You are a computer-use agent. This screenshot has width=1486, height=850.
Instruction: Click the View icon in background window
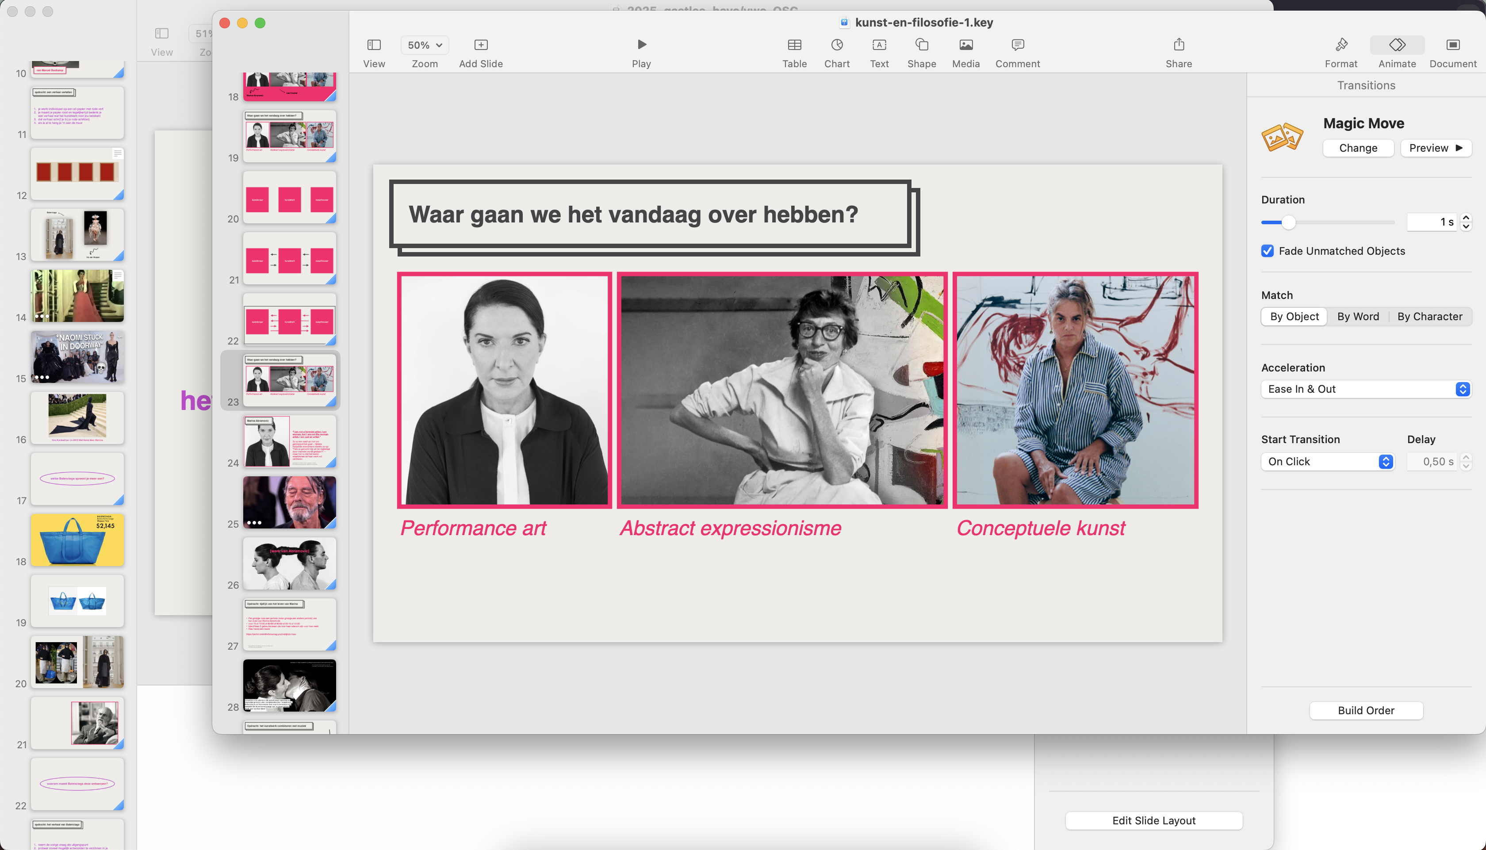point(162,33)
